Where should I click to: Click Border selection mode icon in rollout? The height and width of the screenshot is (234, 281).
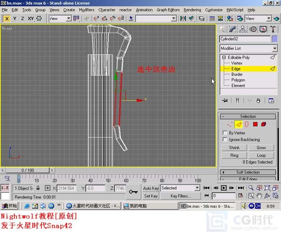(x=247, y=124)
